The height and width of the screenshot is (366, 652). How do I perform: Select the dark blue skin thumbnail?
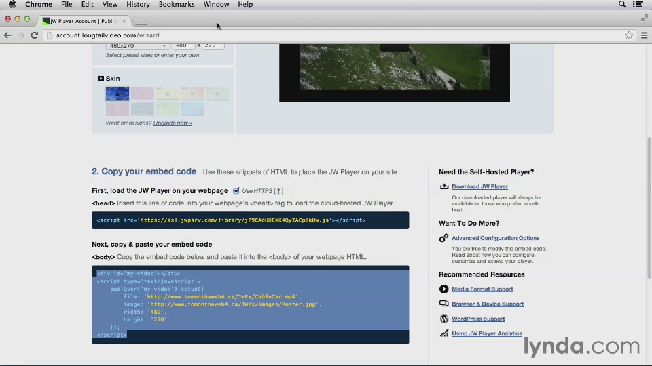click(x=117, y=94)
